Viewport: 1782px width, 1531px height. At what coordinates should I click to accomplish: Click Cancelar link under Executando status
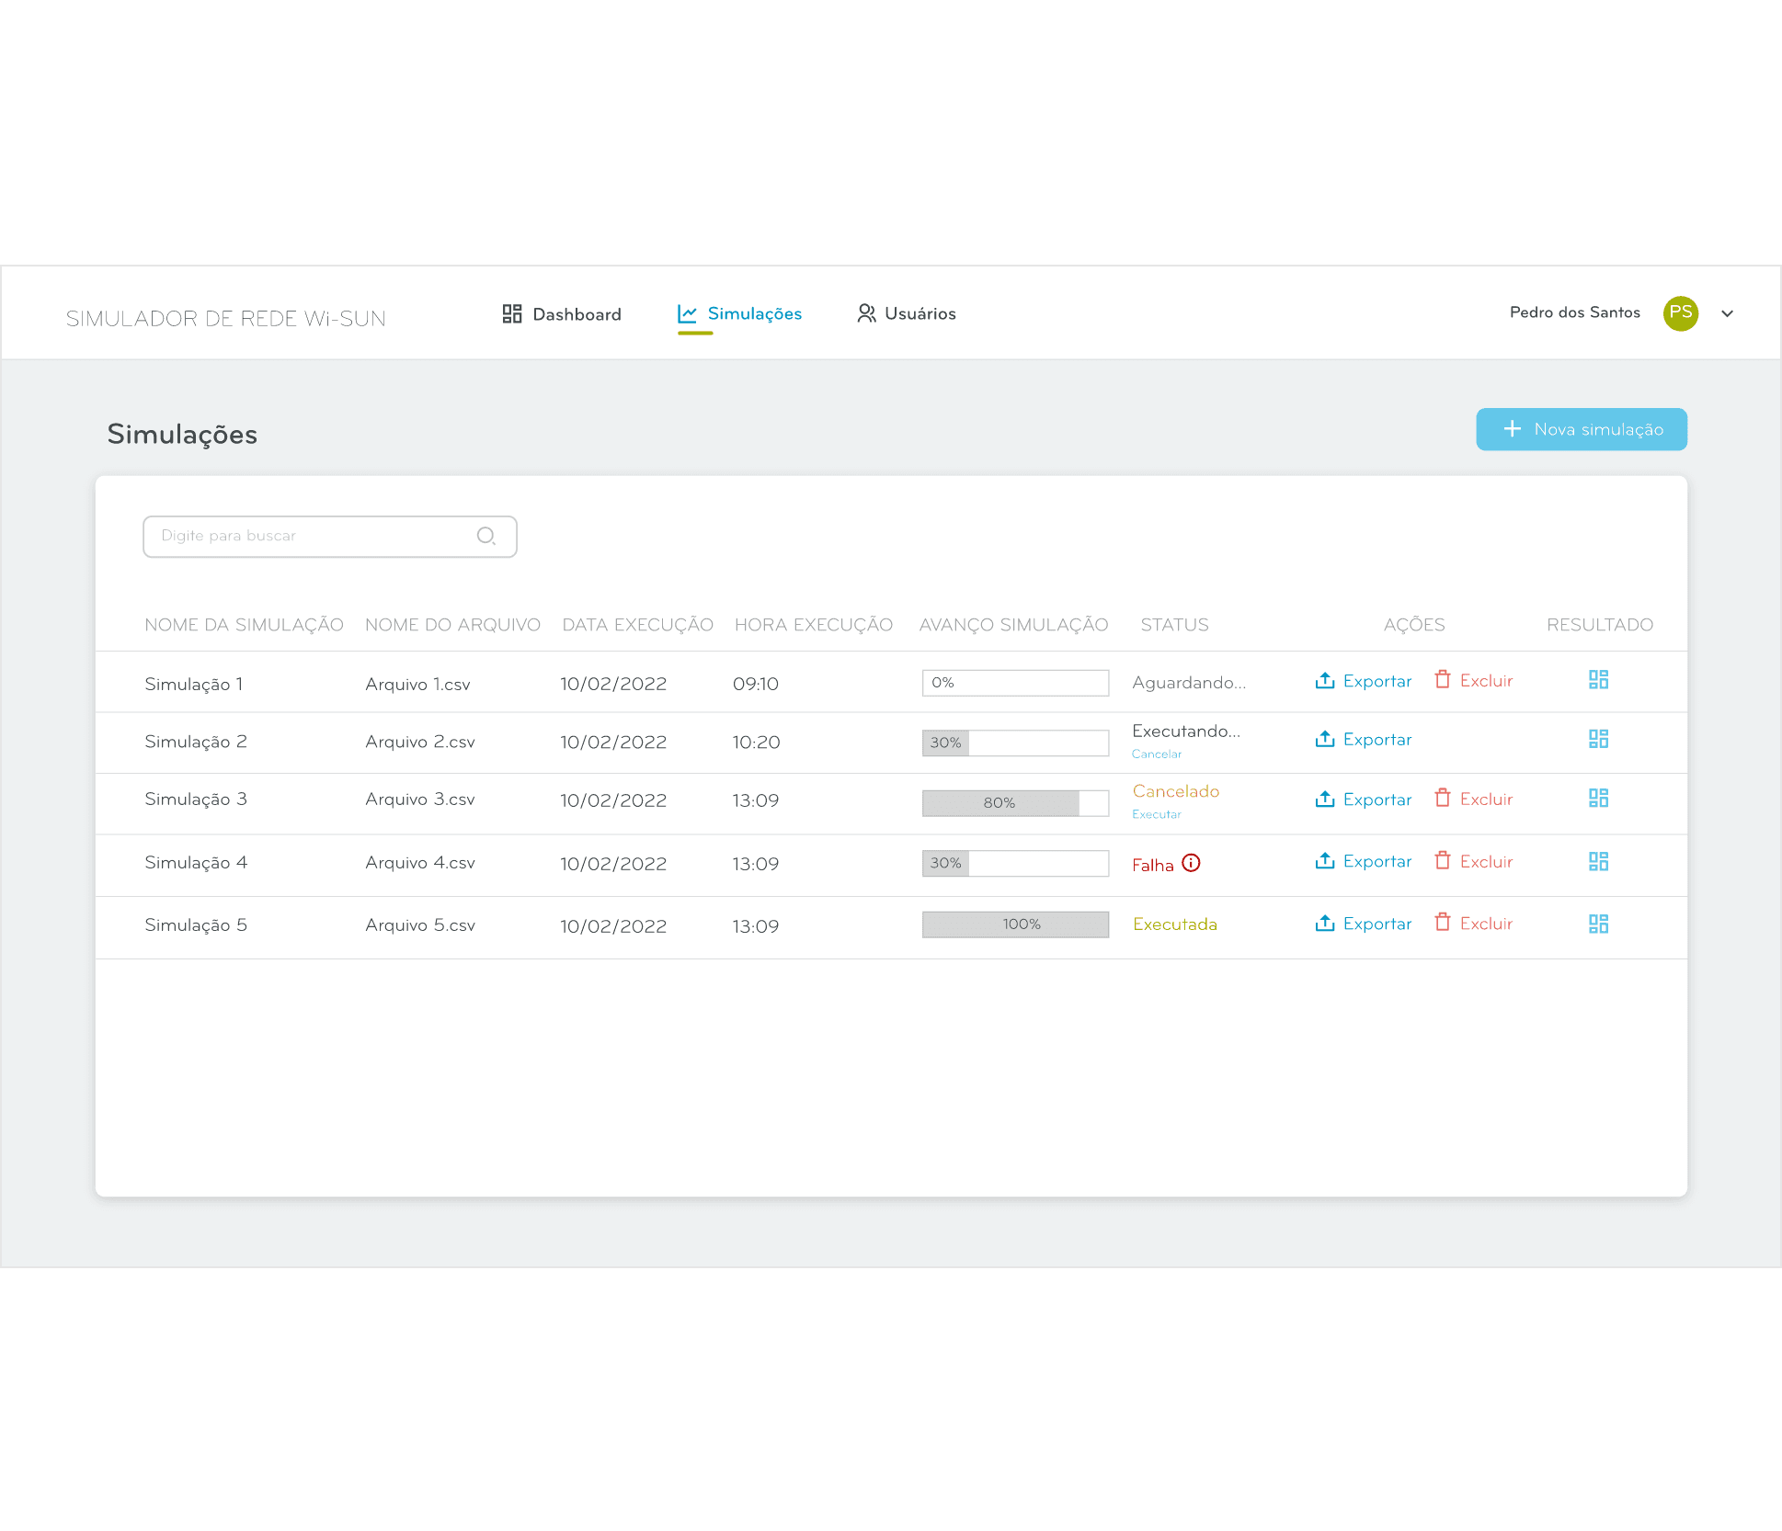[1156, 754]
